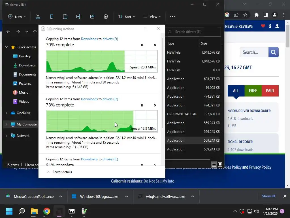Expand options chevron for MediaCreationTool download
Image resolution: width=290 pixels, height=218 pixels.
point(61,196)
